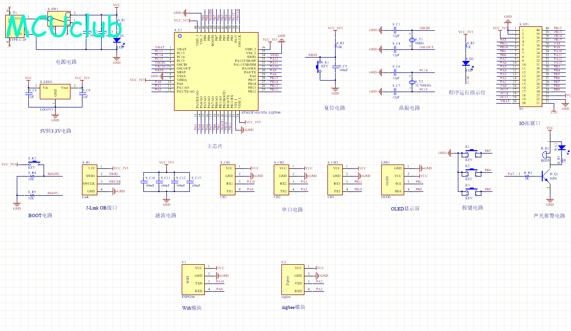Click the S_ST1 IO expansion header

531,66
